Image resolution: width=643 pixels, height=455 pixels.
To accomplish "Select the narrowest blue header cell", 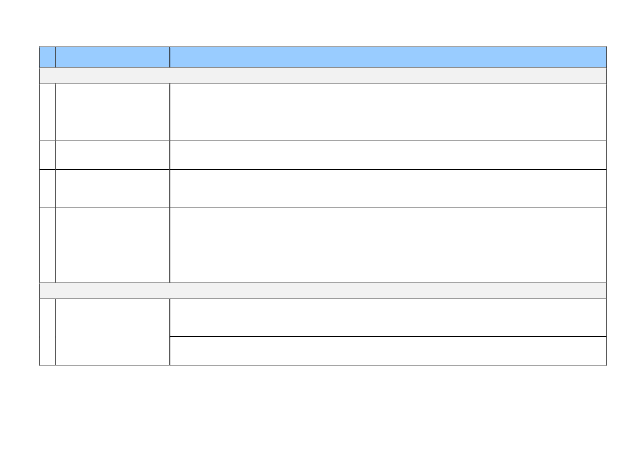I will tap(47, 57).
